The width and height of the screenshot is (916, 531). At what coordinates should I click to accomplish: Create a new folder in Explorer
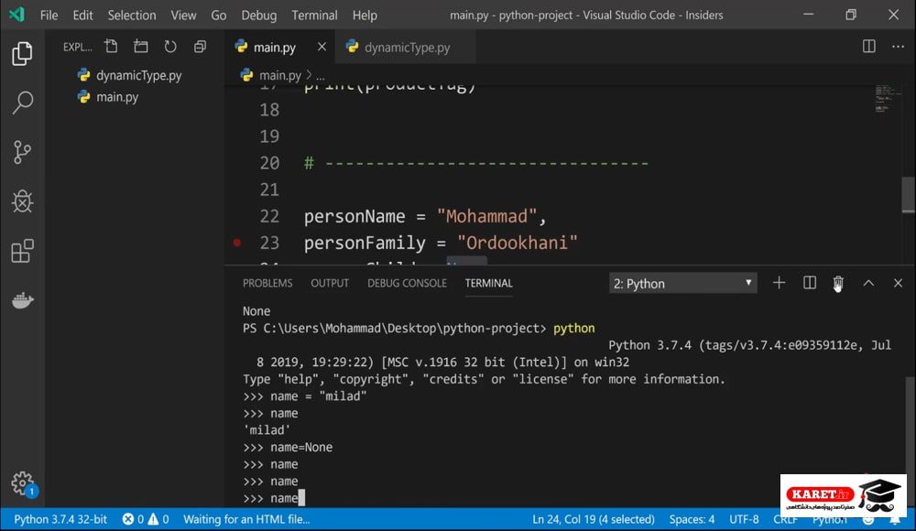click(x=141, y=47)
